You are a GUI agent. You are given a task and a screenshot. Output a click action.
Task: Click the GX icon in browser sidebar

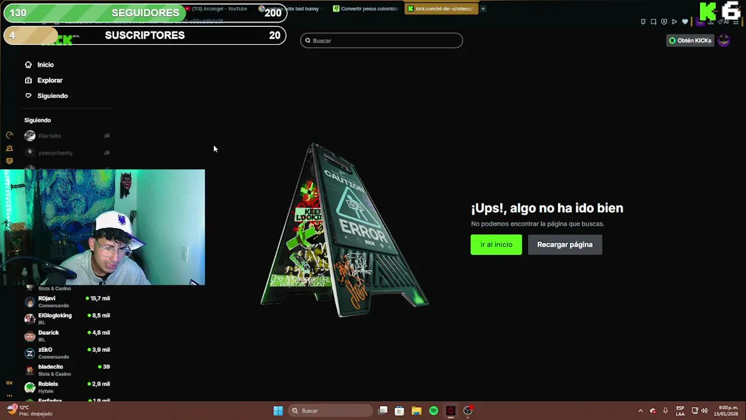(x=9, y=383)
